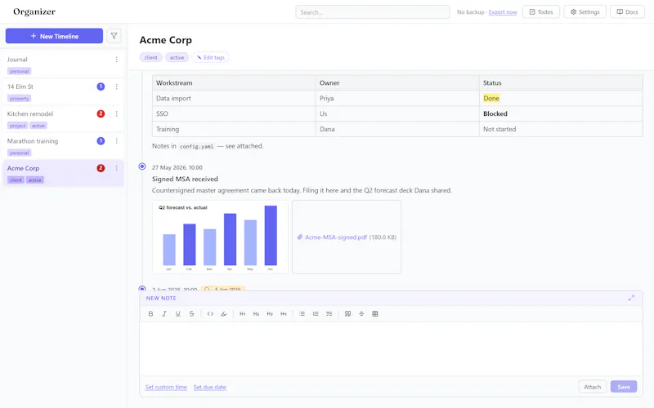Click inside the new note text area
The image size is (654, 408).
(x=391, y=349)
